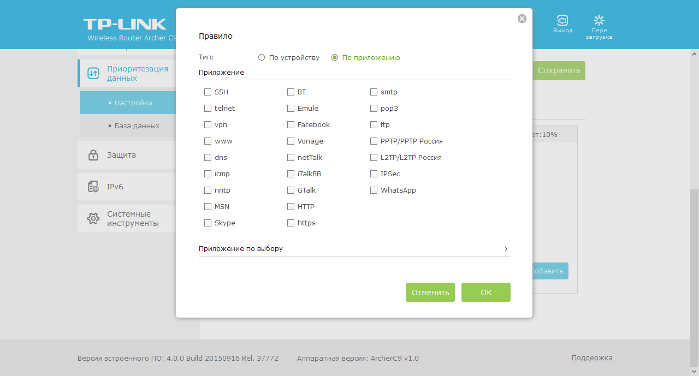This screenshot has height=376, width=699.
Task: Enable the Skype checkbox
Action: tap(208, 223)
